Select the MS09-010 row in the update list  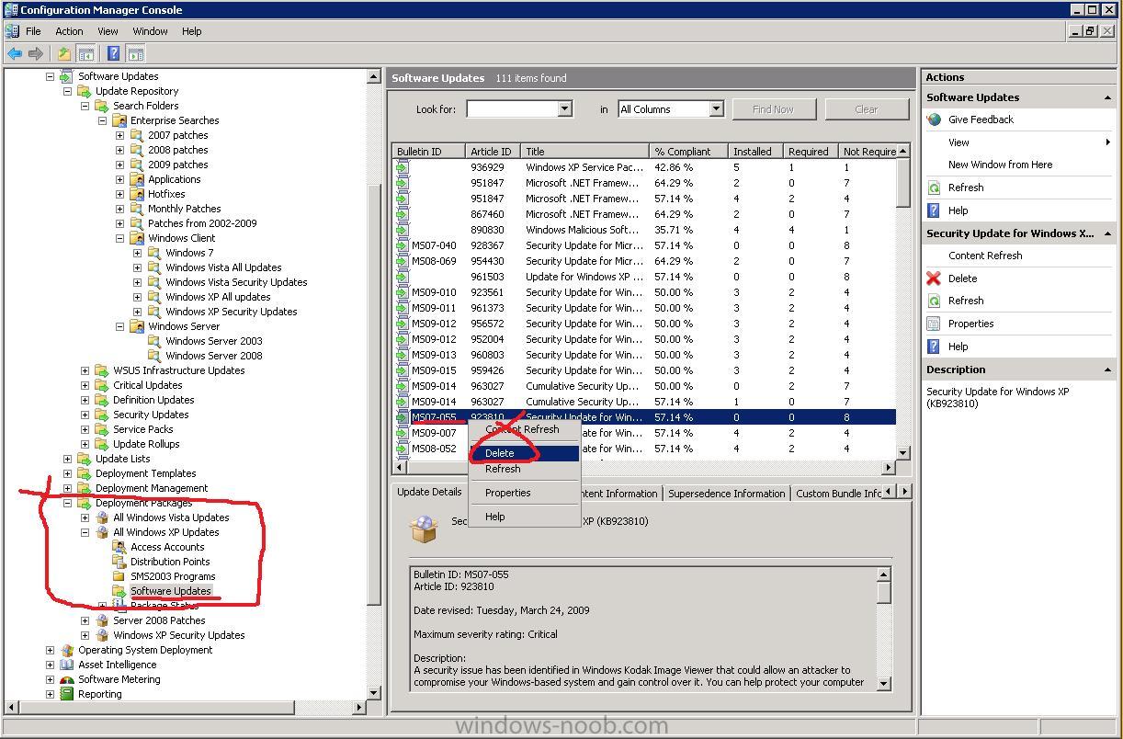coord(643,292)
